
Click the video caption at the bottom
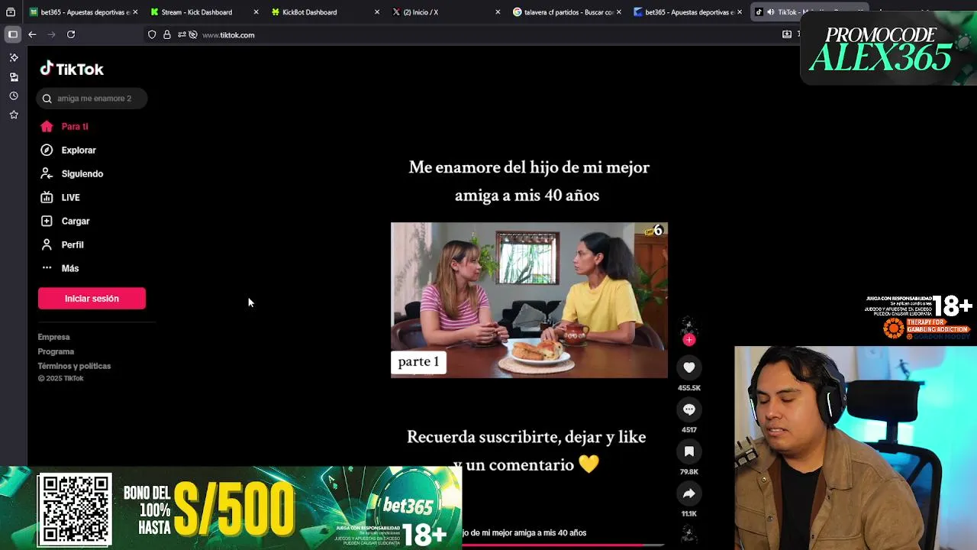point(525,532)
